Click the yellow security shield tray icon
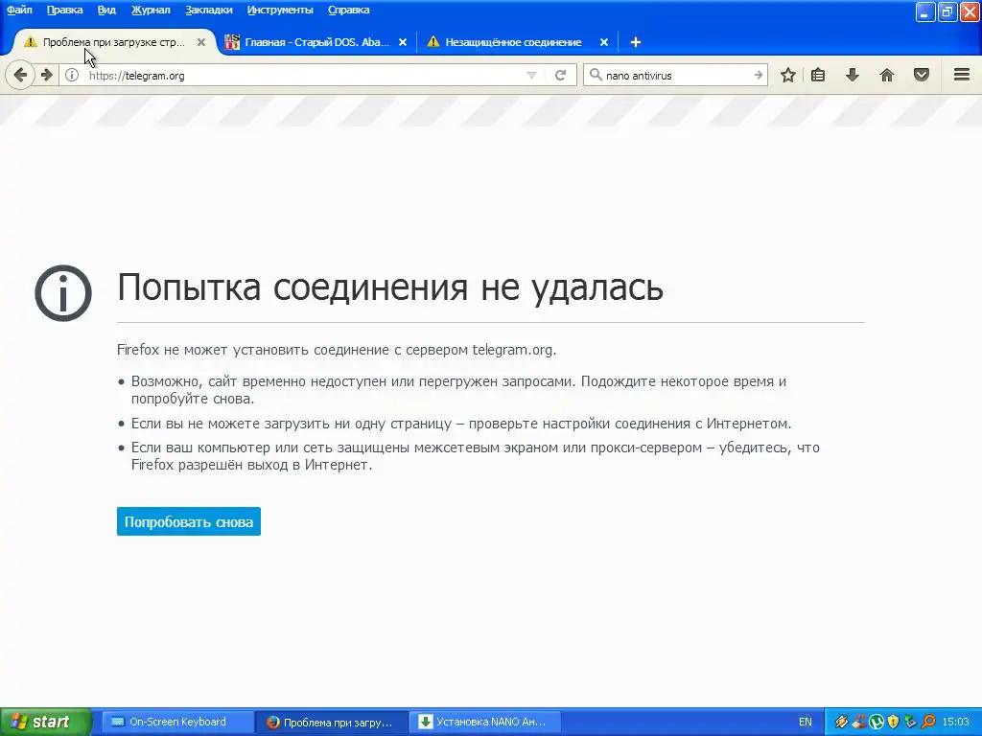This screenshot has width=982, height=736. (x=893, y=722)
